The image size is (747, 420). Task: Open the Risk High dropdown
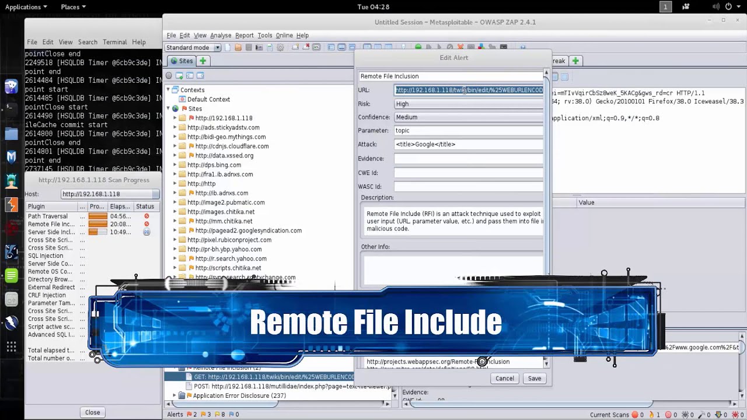[469, 104]
